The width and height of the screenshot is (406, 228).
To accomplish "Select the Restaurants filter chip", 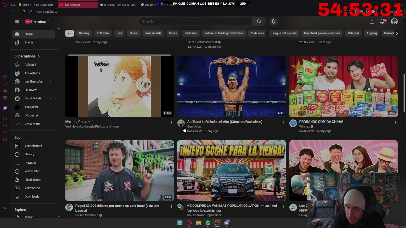I will point(153,33).
